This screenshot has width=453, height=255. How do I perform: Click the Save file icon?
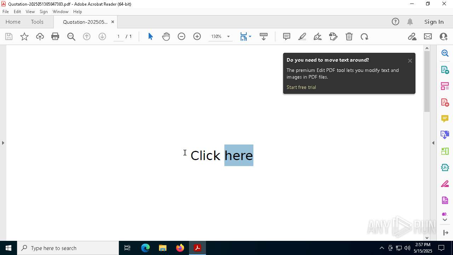(9, 36)
